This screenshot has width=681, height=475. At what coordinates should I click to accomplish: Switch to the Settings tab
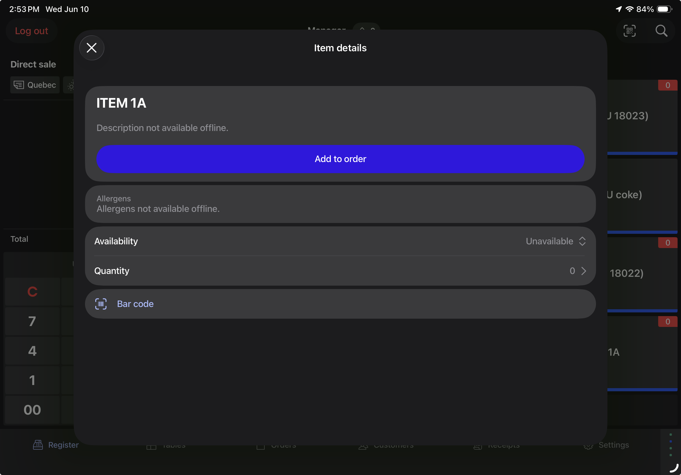606,445
